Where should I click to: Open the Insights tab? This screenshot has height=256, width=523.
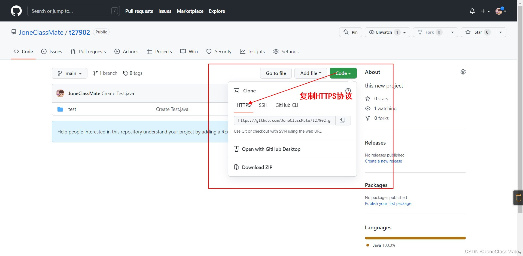click(x=252, y=51)
